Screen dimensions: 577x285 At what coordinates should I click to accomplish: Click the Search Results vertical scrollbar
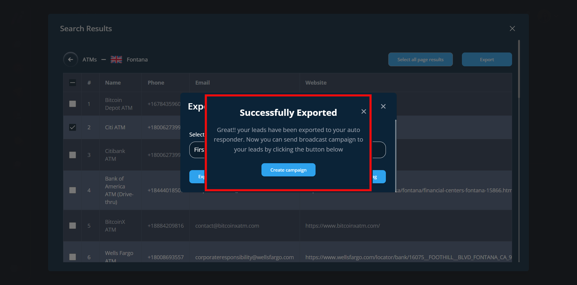(519, 69)
